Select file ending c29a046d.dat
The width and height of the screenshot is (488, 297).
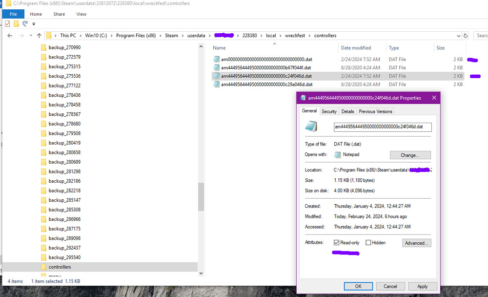[267, 85]
